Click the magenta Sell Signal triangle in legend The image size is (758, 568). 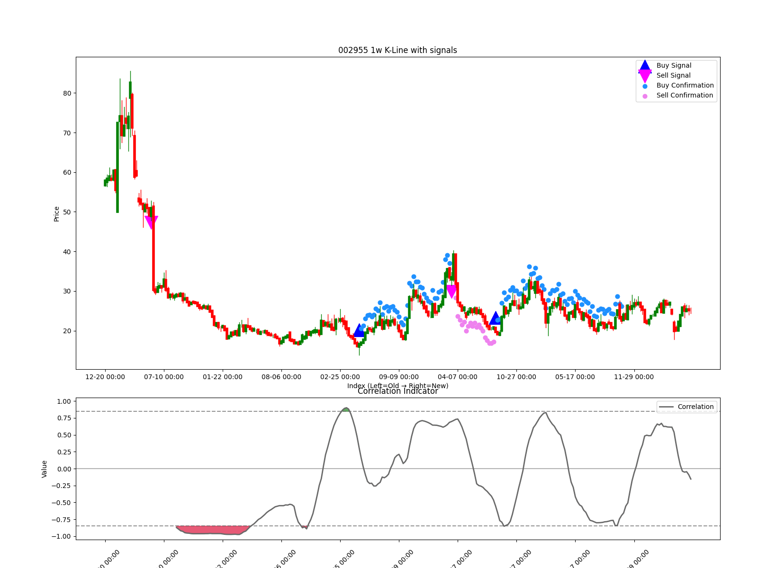coord(645,76)
